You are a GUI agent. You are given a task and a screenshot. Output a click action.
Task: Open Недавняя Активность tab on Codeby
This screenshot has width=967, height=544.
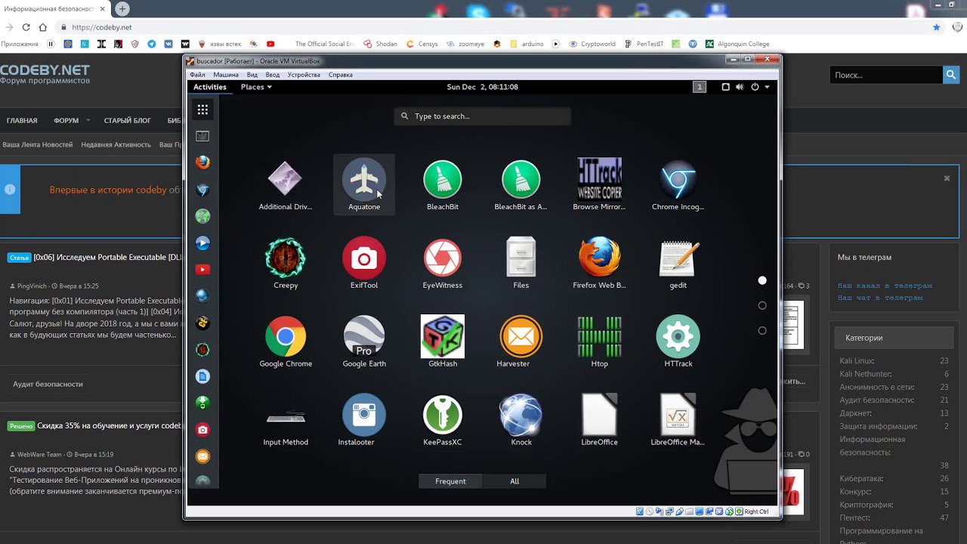[116, 144]
